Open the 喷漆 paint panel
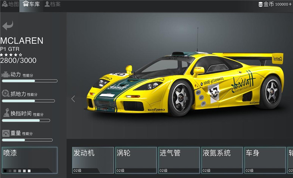The width and height of the screenshot is (293, 178). (x=29, y=160)
